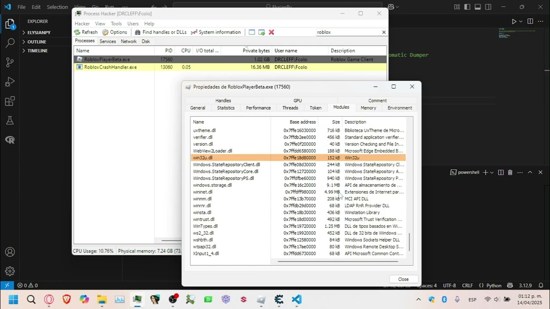Click find window and thread icon

[262, 32]
